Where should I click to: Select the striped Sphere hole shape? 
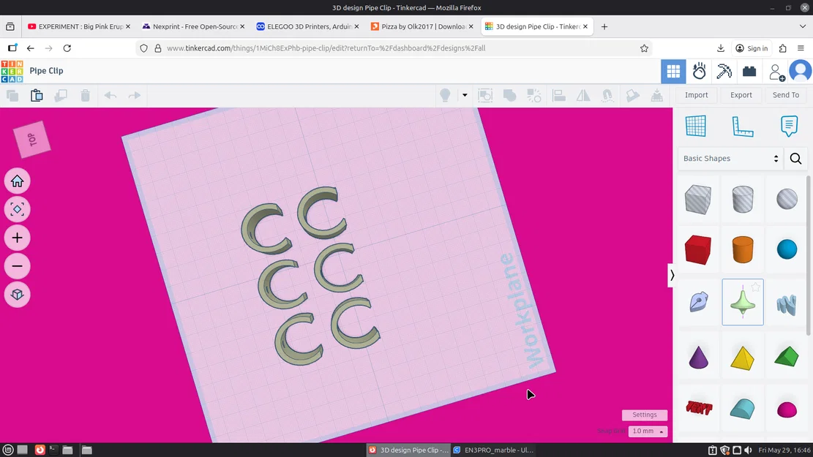click(787, 199)
